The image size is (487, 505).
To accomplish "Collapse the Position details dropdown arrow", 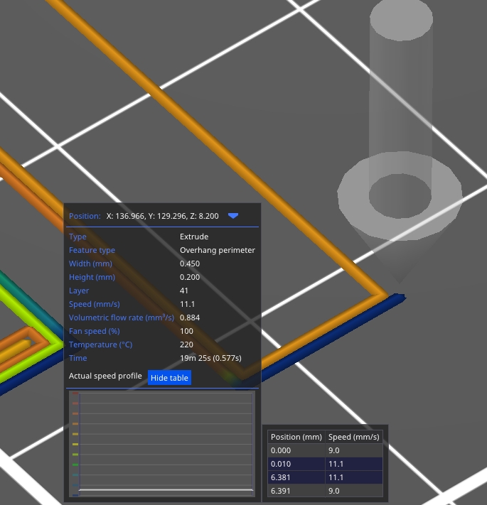I will click(x=233, y=215).
